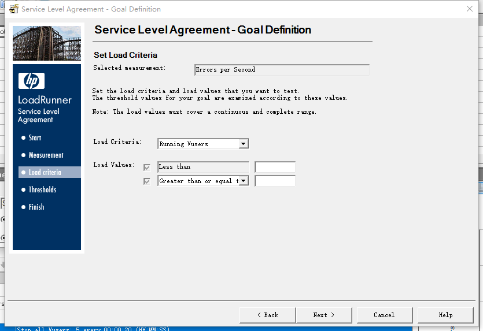Open the Load Criteria dropdown
Image resolution: width=483 pixels, height=331 pixels.
click(x=244, y=144)
